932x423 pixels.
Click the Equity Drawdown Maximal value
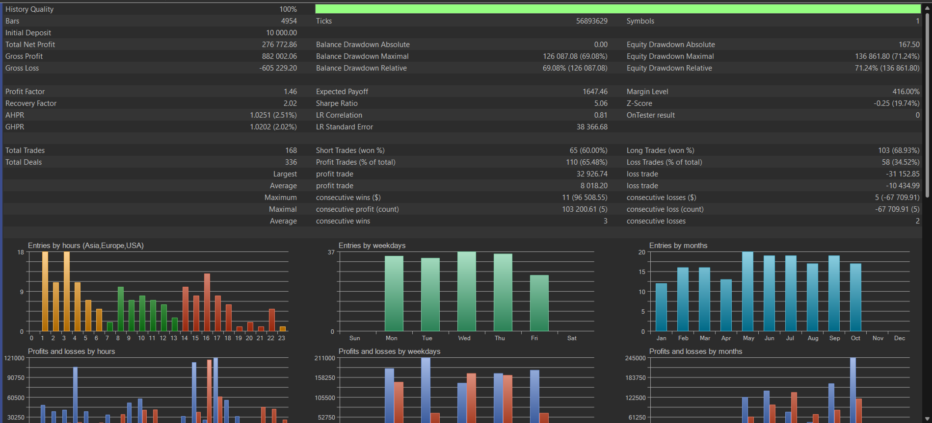(887, 56)
